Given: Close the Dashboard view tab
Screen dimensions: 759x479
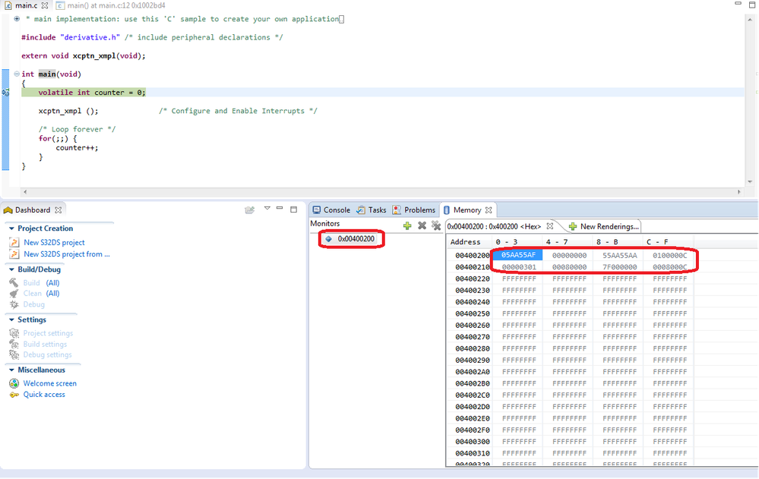Looking at the screenshot, I should pyautogui.click(x=58, y=210).
